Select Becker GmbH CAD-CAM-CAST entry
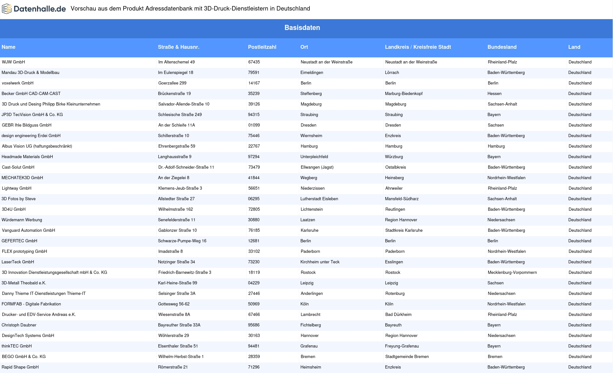The width and height of the screenshot is (613, 373). pos(31,93)
